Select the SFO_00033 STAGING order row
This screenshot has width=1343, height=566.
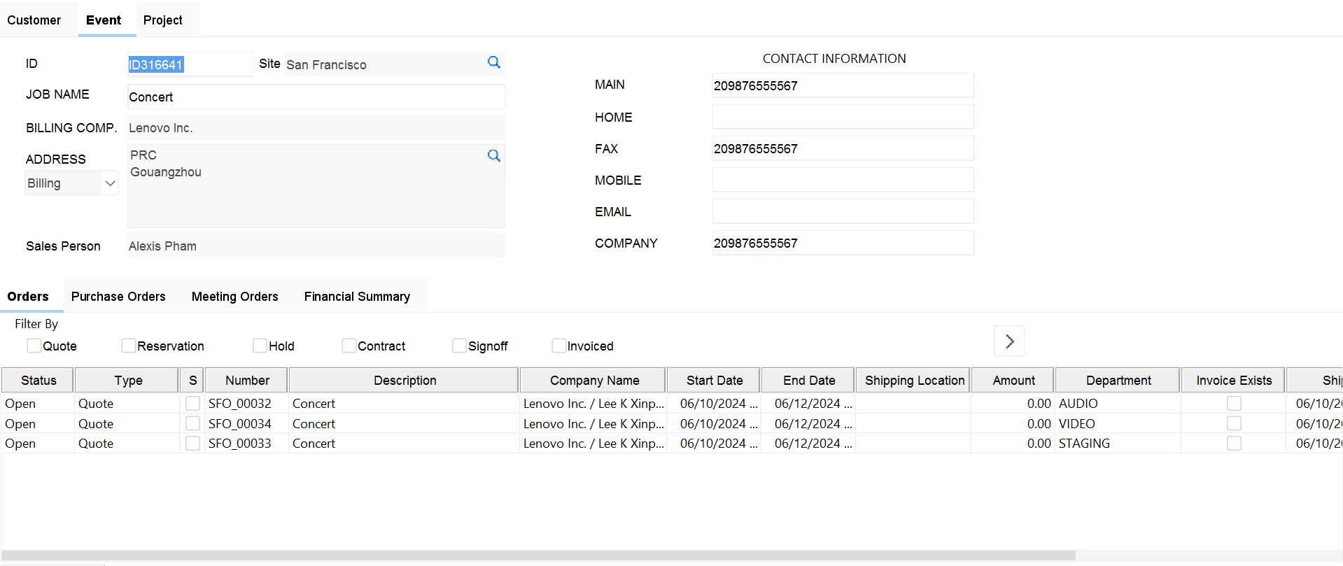(239, 444)
